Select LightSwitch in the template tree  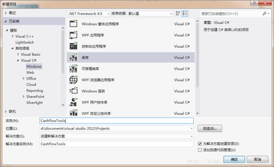tap(25, 42)
